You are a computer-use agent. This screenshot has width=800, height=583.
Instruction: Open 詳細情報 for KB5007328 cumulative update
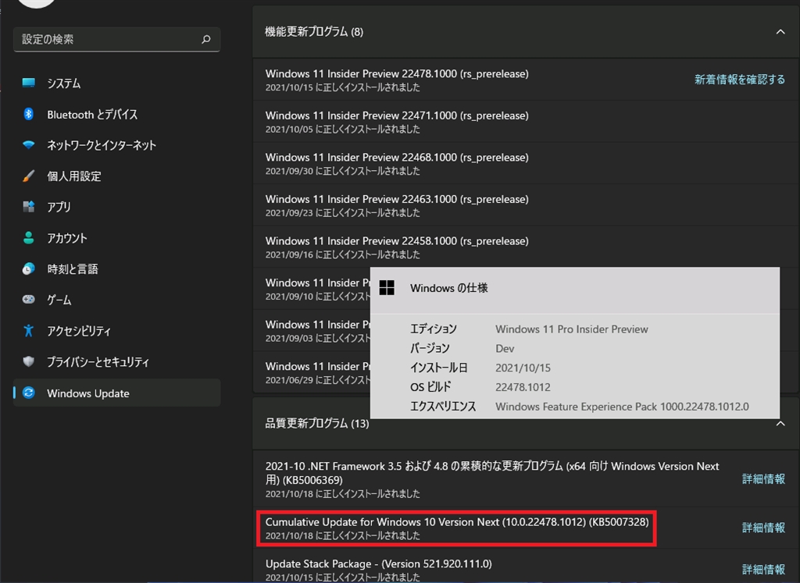pyautogui.click(x=763, y=528)
